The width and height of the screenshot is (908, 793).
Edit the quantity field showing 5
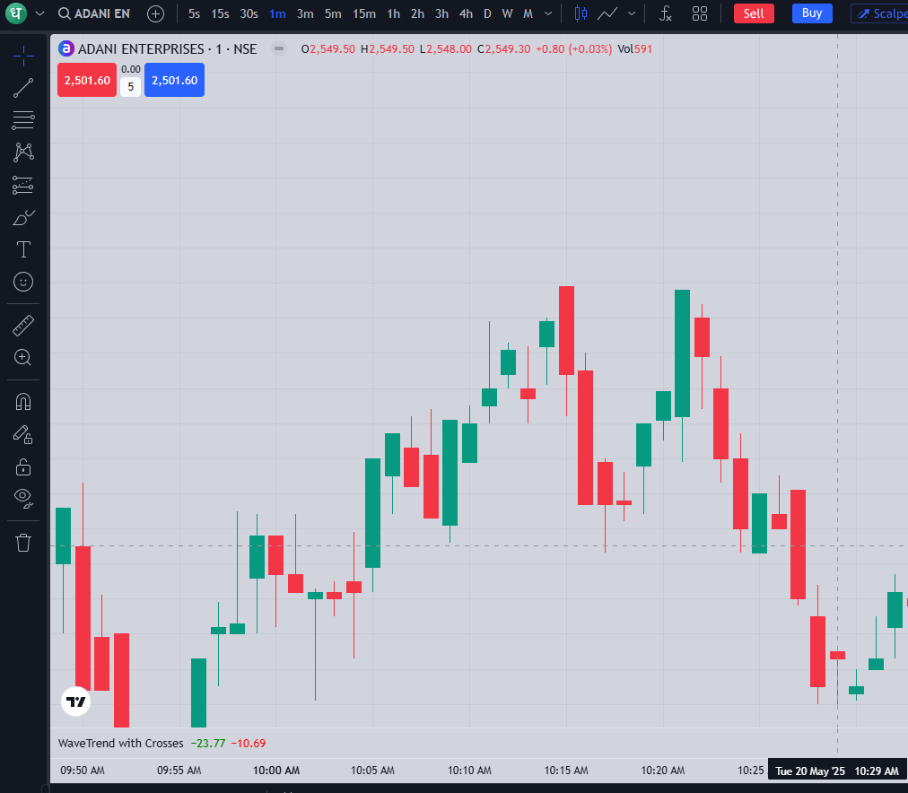[131, 87]
